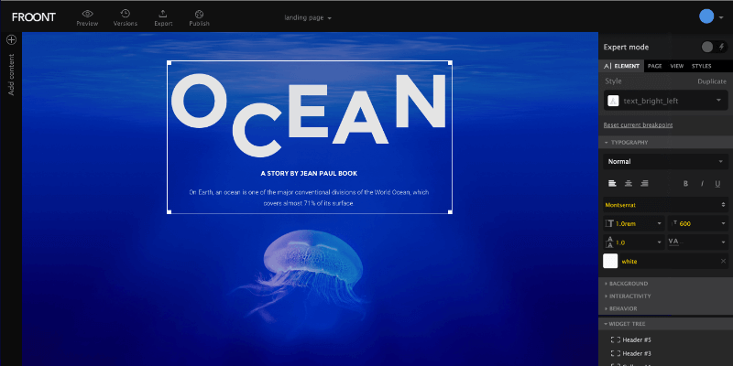
Task: Click the OCEAN heading on canvas
Action: click(x=308, y=114)
